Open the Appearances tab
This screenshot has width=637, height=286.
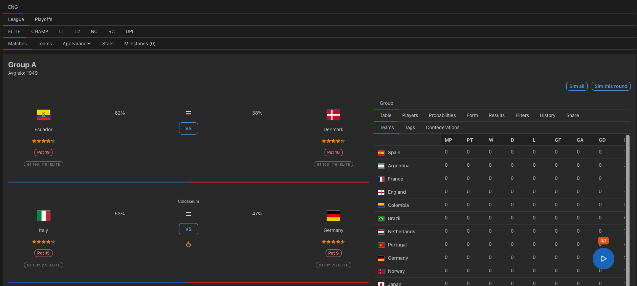coord(77,44)
